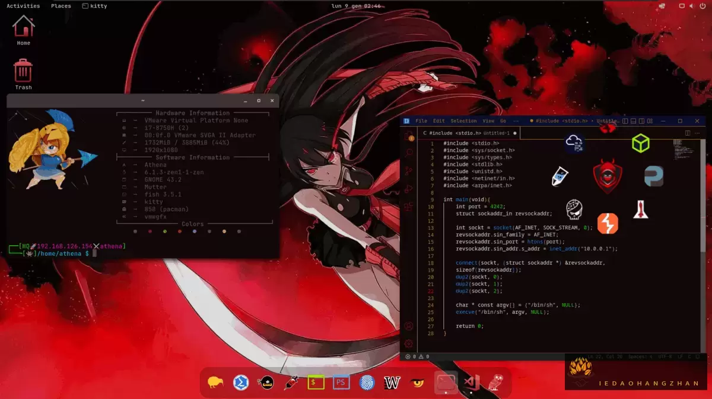
Task: Switch to the running kitty terminal in the dock
Action: pos(446,382)
